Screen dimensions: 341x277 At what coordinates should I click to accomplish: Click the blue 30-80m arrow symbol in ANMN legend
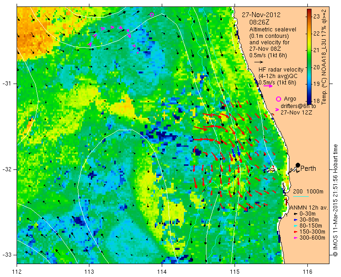[295, 220]
